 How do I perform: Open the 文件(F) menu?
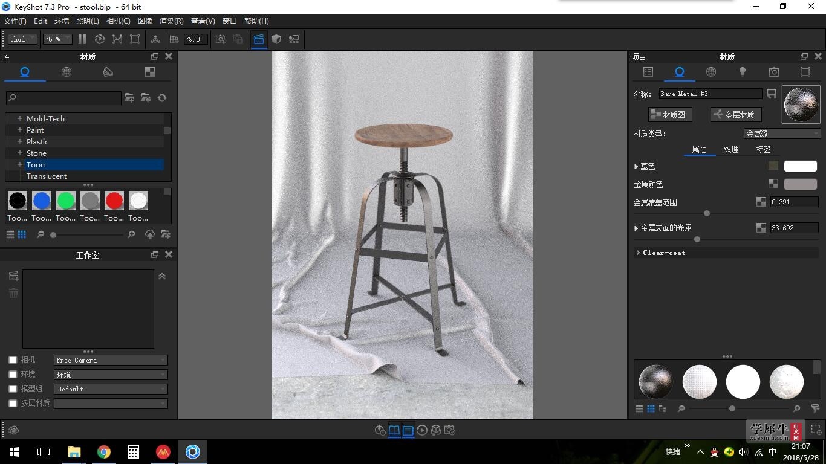[15, 21]
